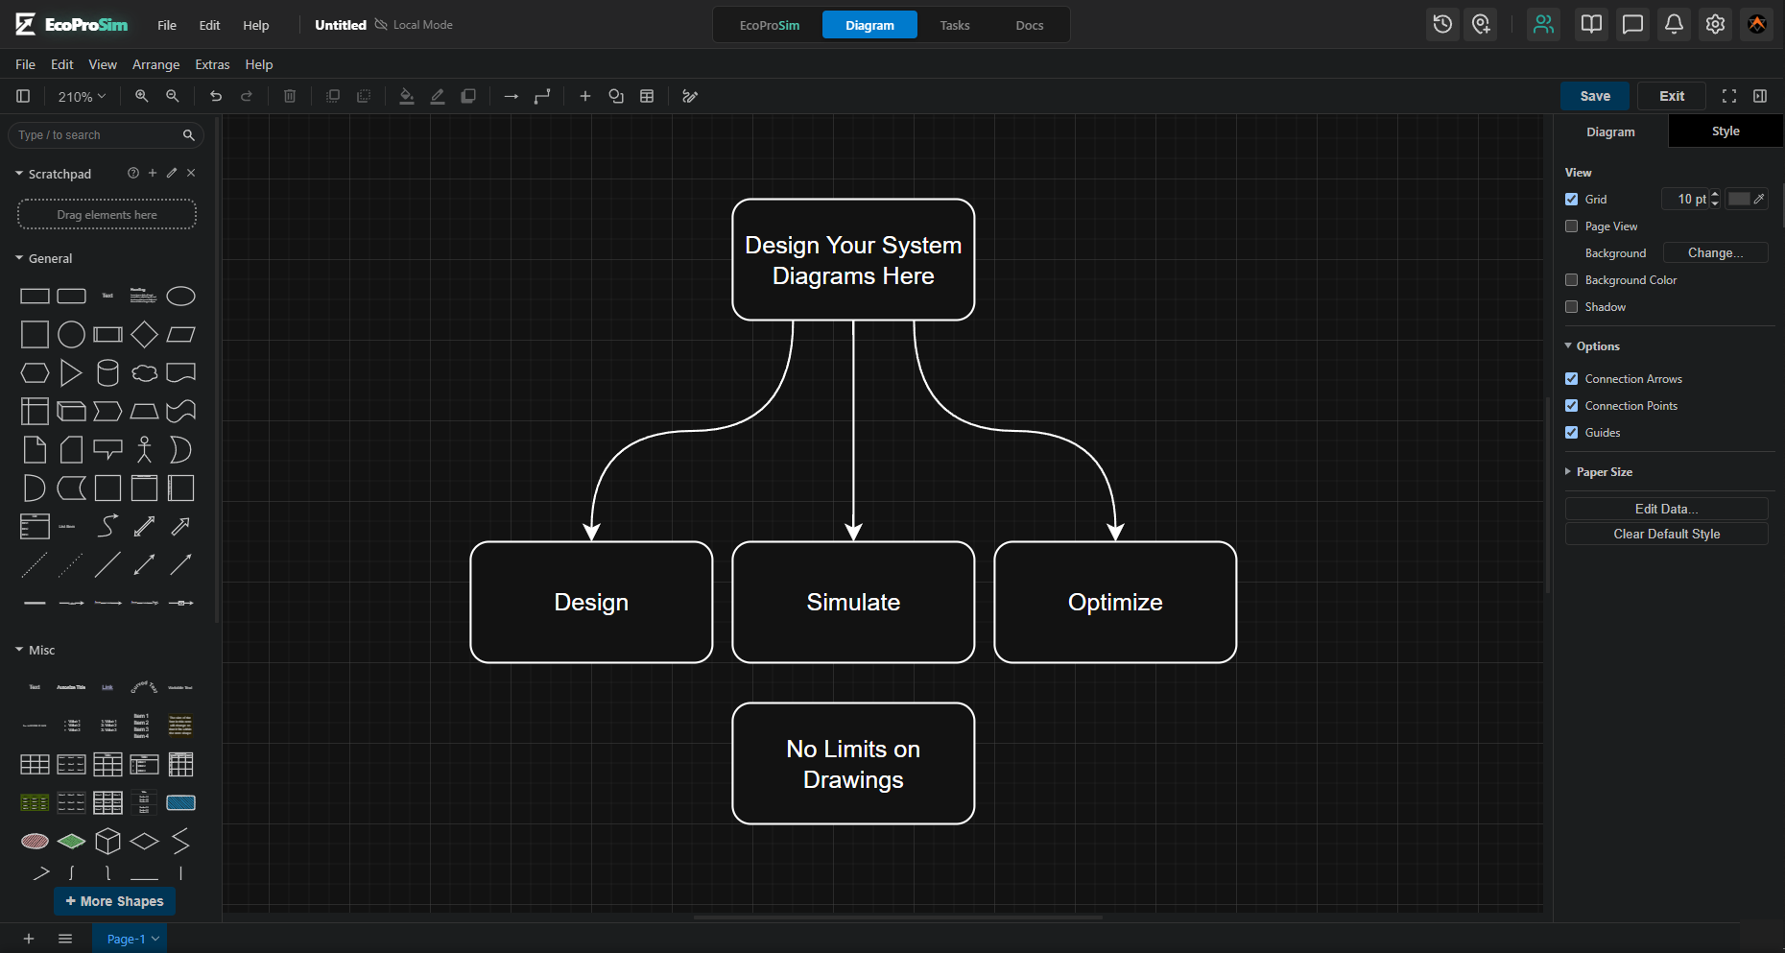This screenshot has width=1785, height=953.
Task: Open the version history clock icon
Action: [1442, 25]
